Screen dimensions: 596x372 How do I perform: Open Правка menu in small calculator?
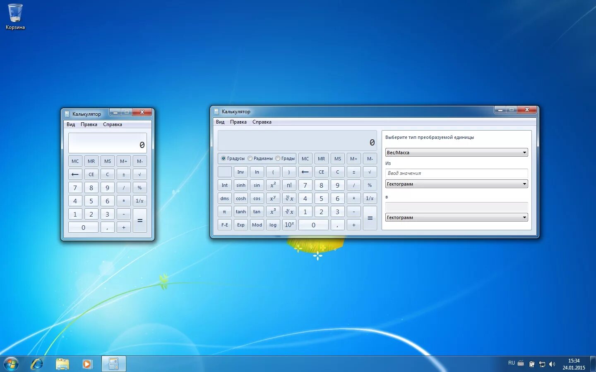pyautogui.click(x=89, y=124)
